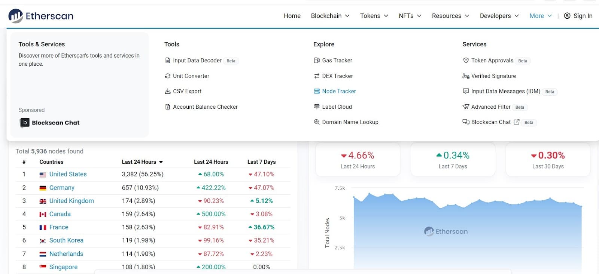Select Account Balance Checker menu item

(x=205, y=107)
